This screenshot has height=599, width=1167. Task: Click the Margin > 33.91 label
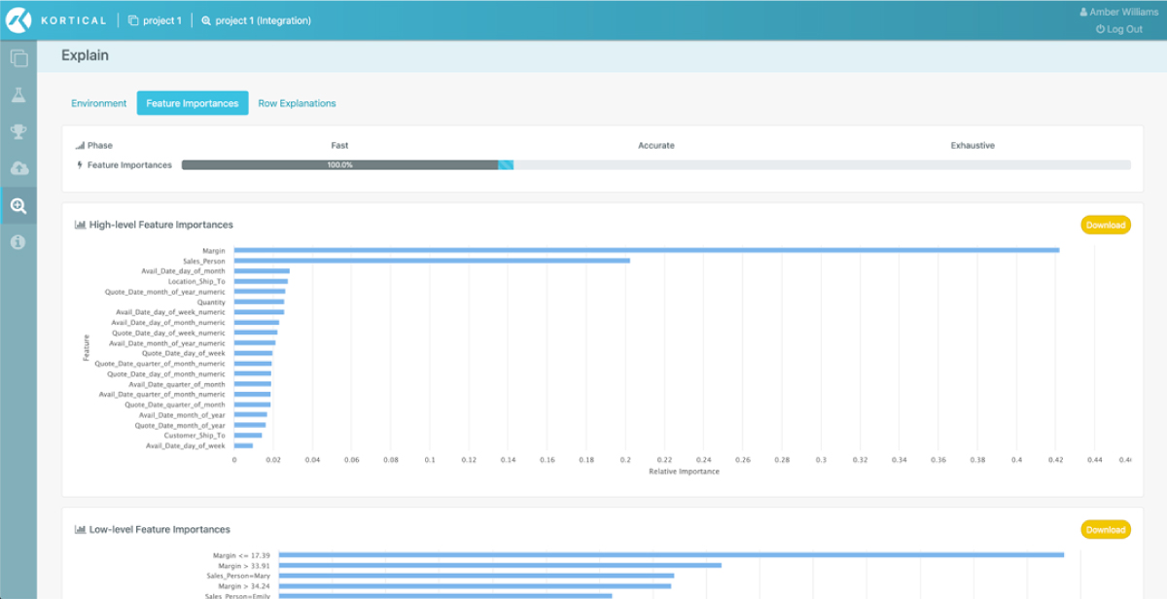(245, 565)
